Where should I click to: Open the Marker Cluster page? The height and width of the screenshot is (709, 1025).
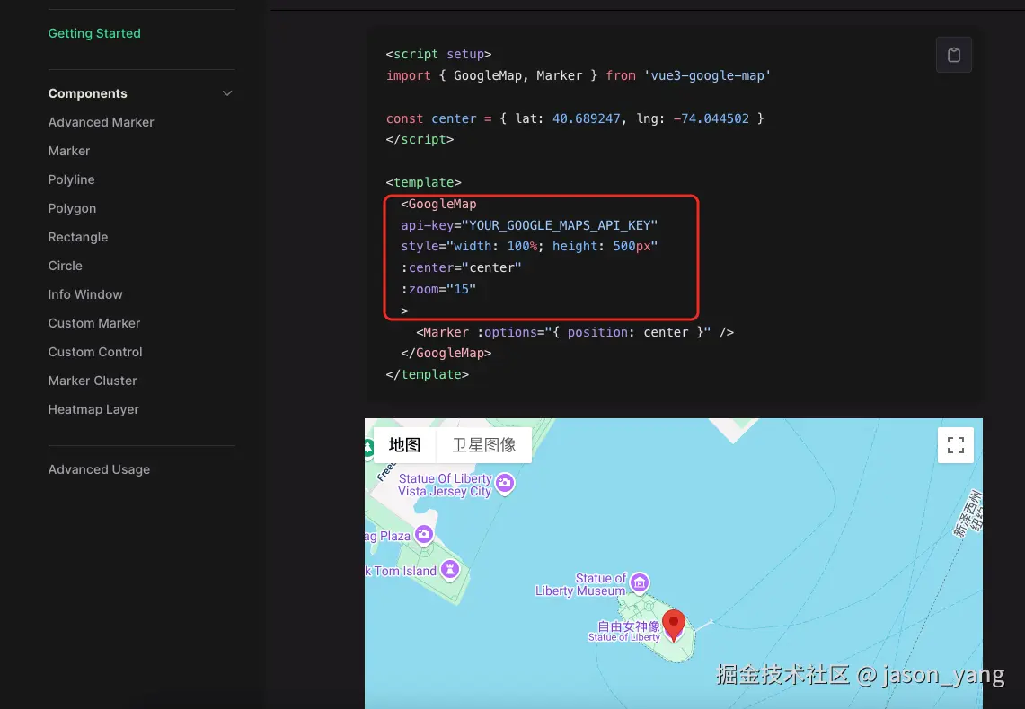93,381
